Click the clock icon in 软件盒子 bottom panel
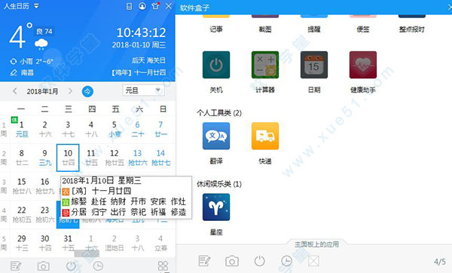The width and height of the screenshot is (452, 273). pyautogui.click(x=286, y=261)
